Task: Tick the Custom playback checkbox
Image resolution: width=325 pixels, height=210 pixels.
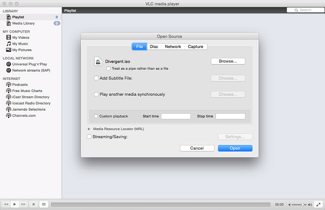Action: click(x=96, y=116)
